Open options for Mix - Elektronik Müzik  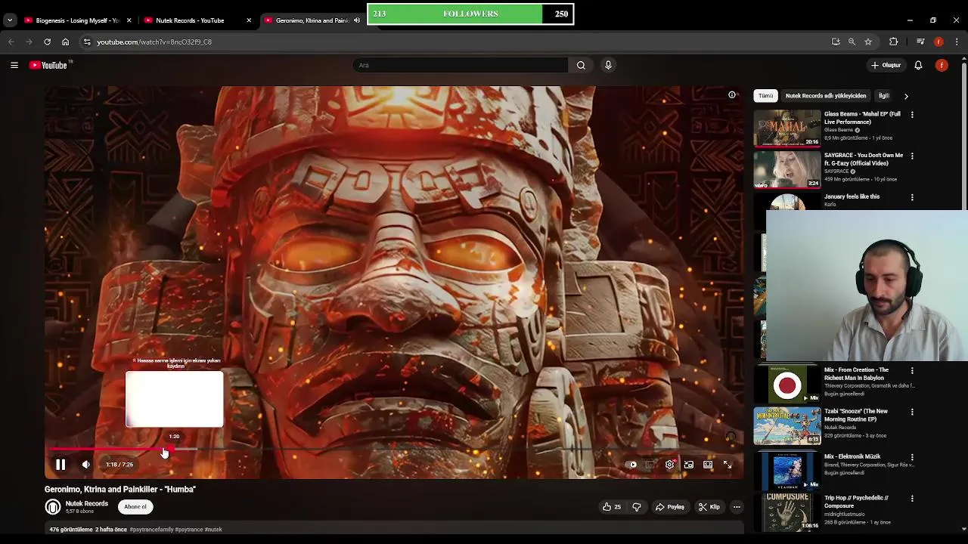(912, 457)
